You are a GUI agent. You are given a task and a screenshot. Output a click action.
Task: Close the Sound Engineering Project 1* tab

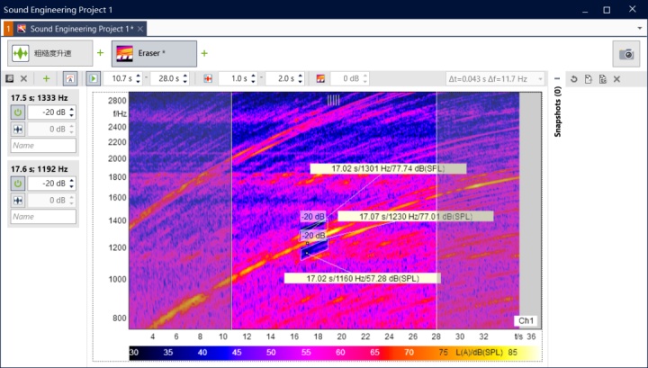click(x=140, y=29)
